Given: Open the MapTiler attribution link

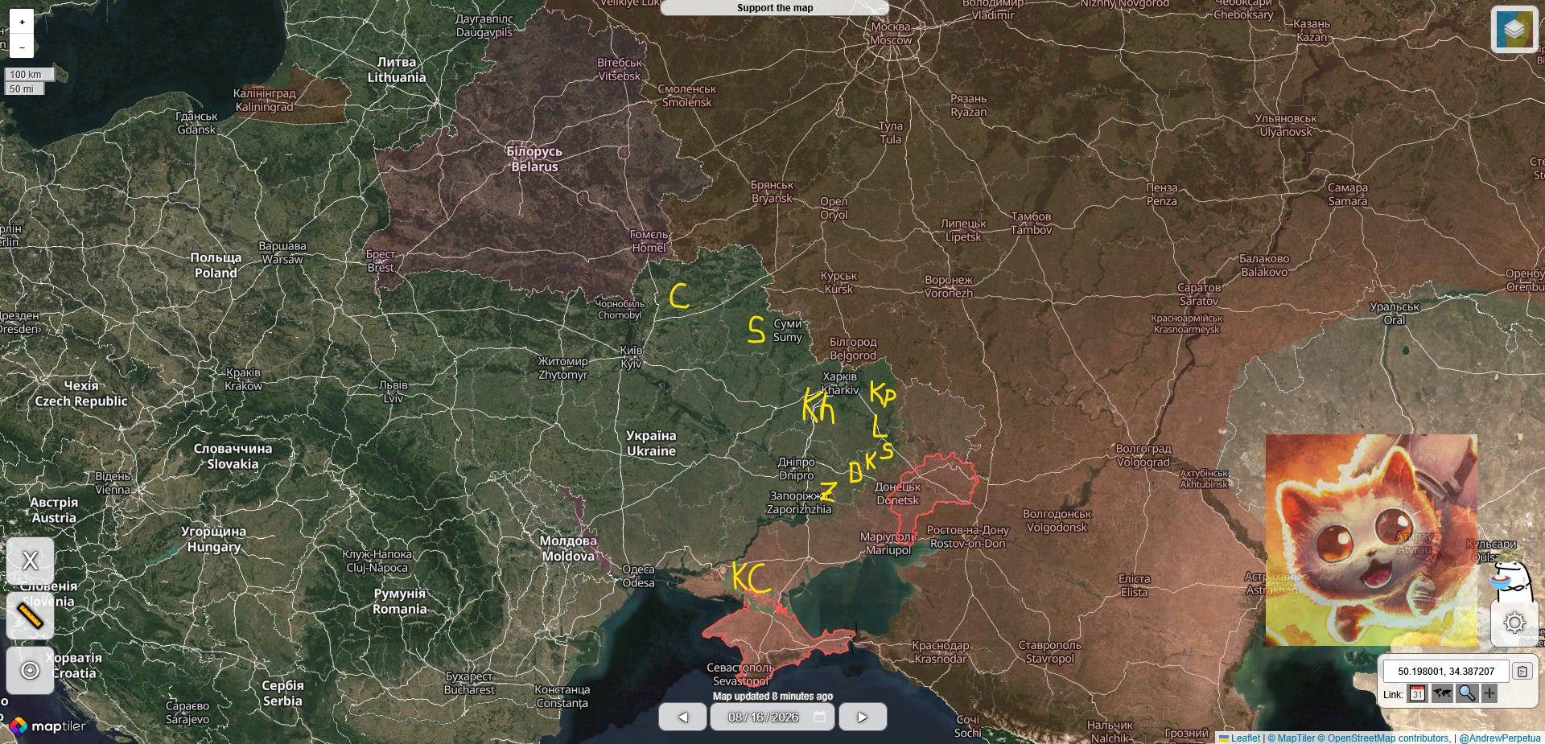Looking at the screenshot, I should click(x=1291, y=738).
